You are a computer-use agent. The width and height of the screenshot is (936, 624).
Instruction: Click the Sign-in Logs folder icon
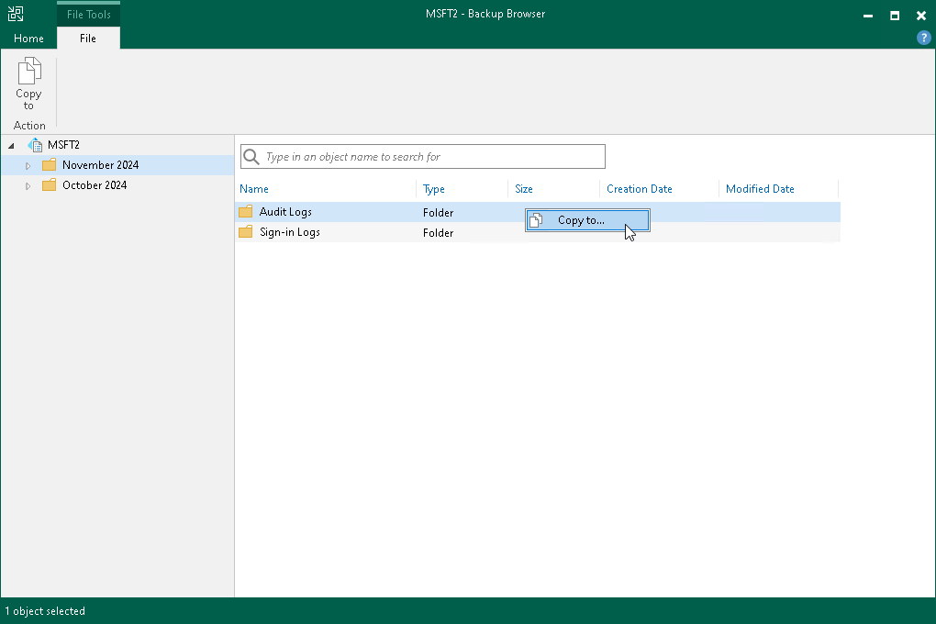(245, 232)
